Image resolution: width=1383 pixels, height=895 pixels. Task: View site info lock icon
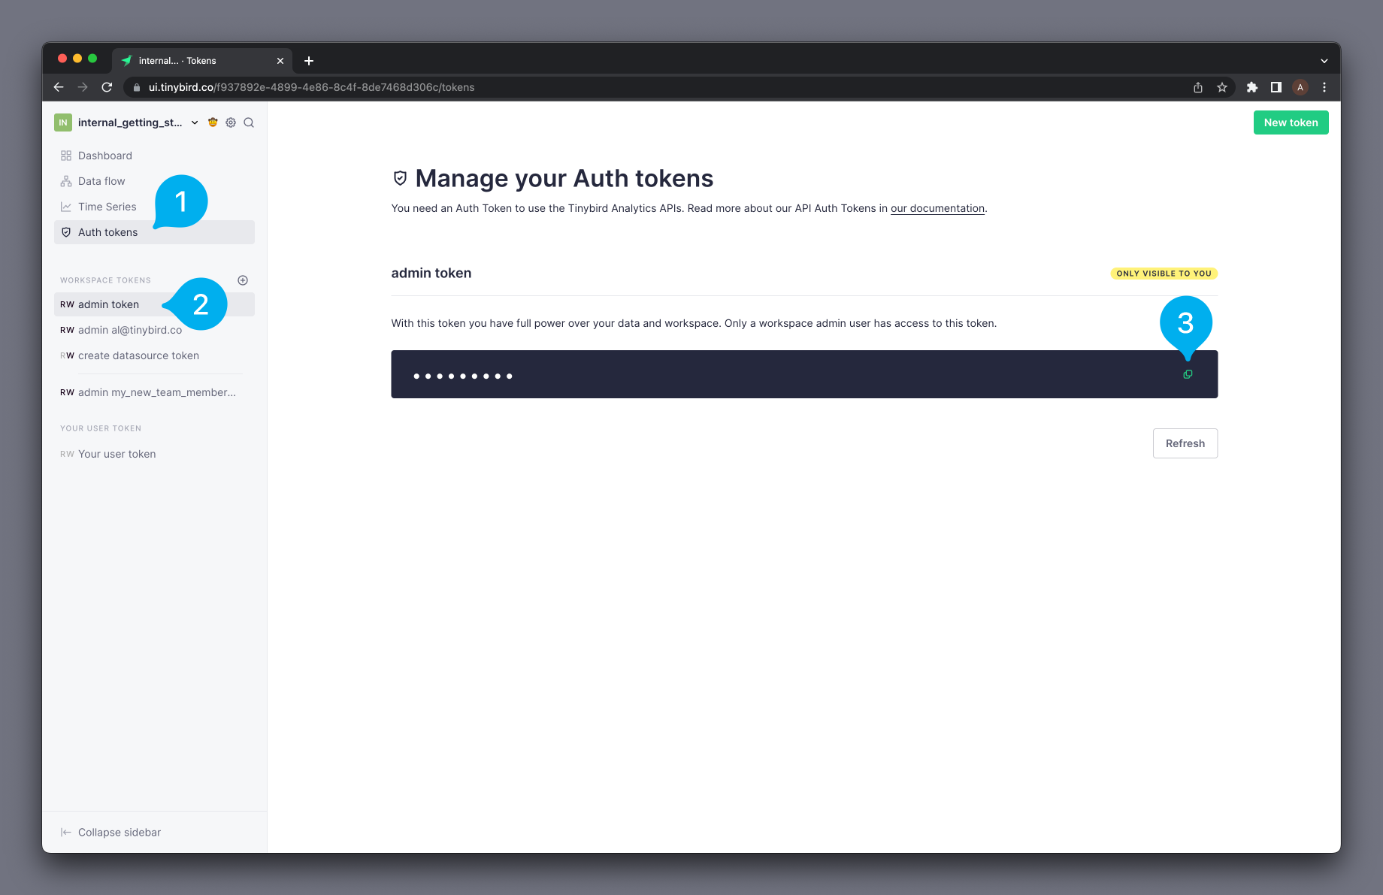coord(137,87)
